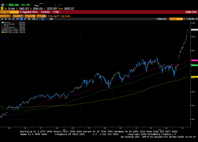Screen dimensions: 198x142
Task: Open the Last Price field dropdown
Action: click(x=30, y=16)
